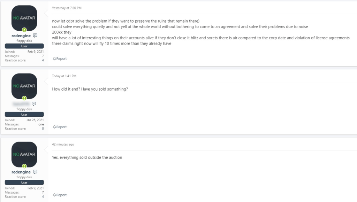The image size is (357, 202).
Task: Open the avatar on the 'everything sold' post
Action: 24,154
